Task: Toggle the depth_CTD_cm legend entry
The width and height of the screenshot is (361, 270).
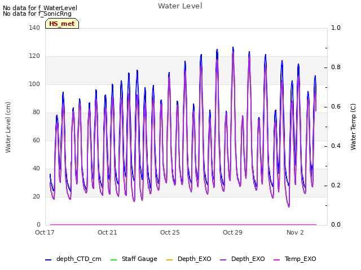Action: (x=73, y=259)
